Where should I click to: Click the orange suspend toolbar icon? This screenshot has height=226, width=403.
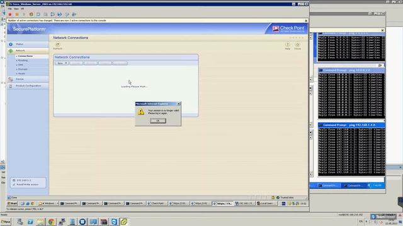pyautogui.click(x=17, y=14)
